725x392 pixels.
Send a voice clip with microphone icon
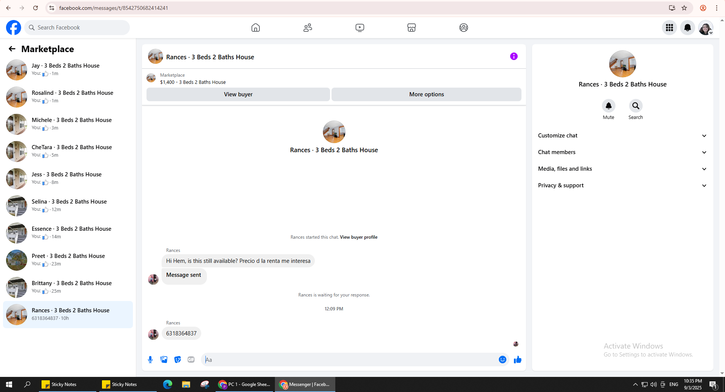(x=150, y=360)
